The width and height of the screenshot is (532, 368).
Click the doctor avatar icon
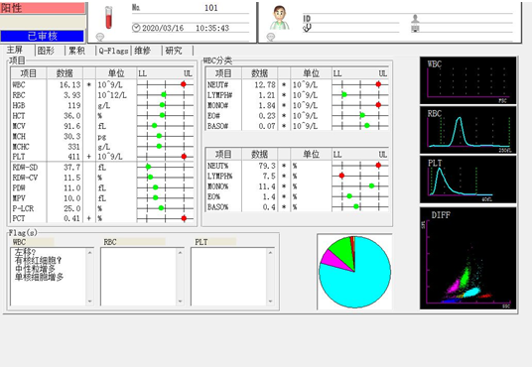point(280,18)
